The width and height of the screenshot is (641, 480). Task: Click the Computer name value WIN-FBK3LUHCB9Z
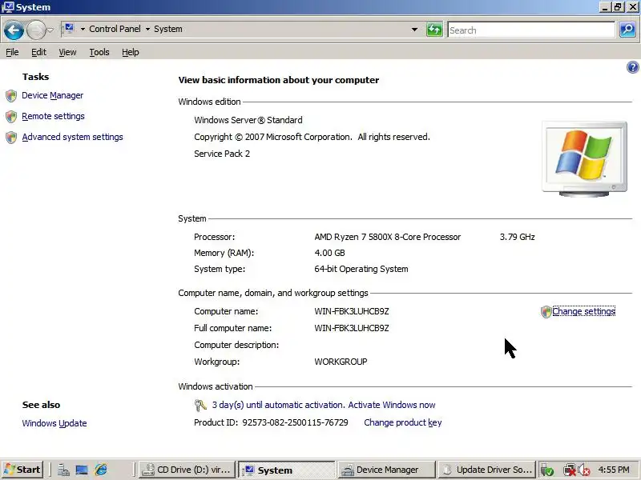point(352,311)
